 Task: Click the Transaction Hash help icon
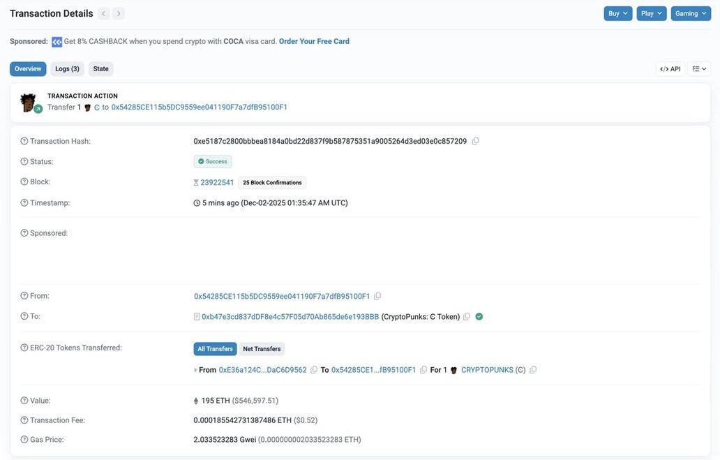pyautogui.click(x=24, y=141)
